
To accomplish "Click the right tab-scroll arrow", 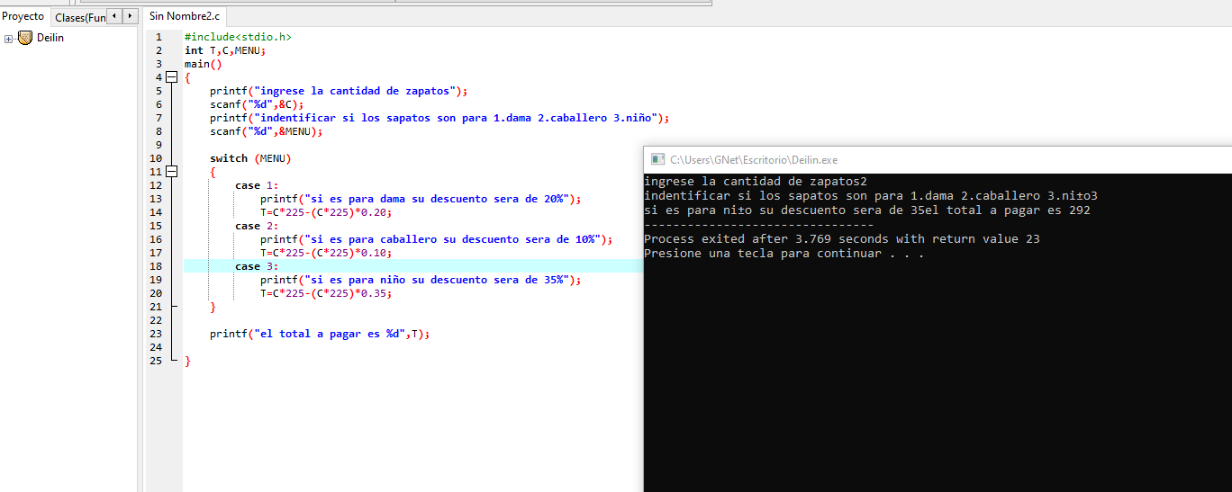I will click(130, 16).
